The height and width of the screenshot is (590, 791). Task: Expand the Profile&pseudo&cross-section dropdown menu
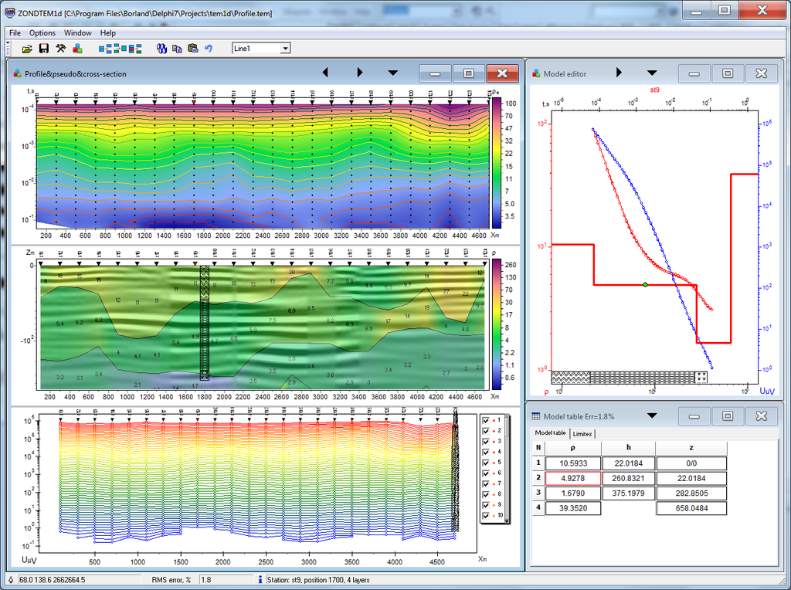click(392, 72)
